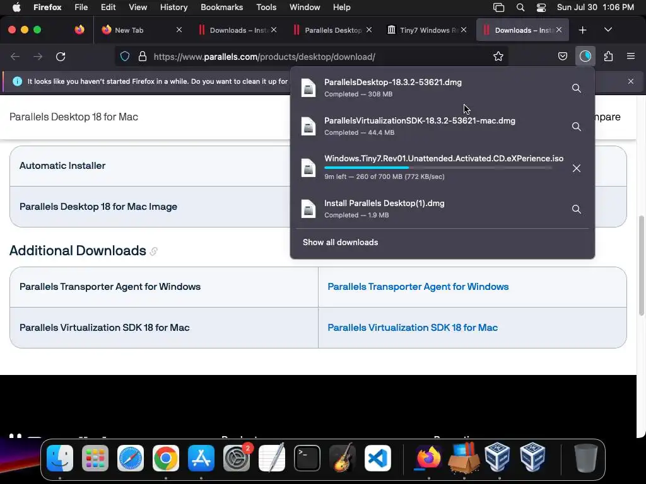The width and height of the screenshot is (646, 484).
Task: Close the New Tab tab
Action: tap(179, 30)
